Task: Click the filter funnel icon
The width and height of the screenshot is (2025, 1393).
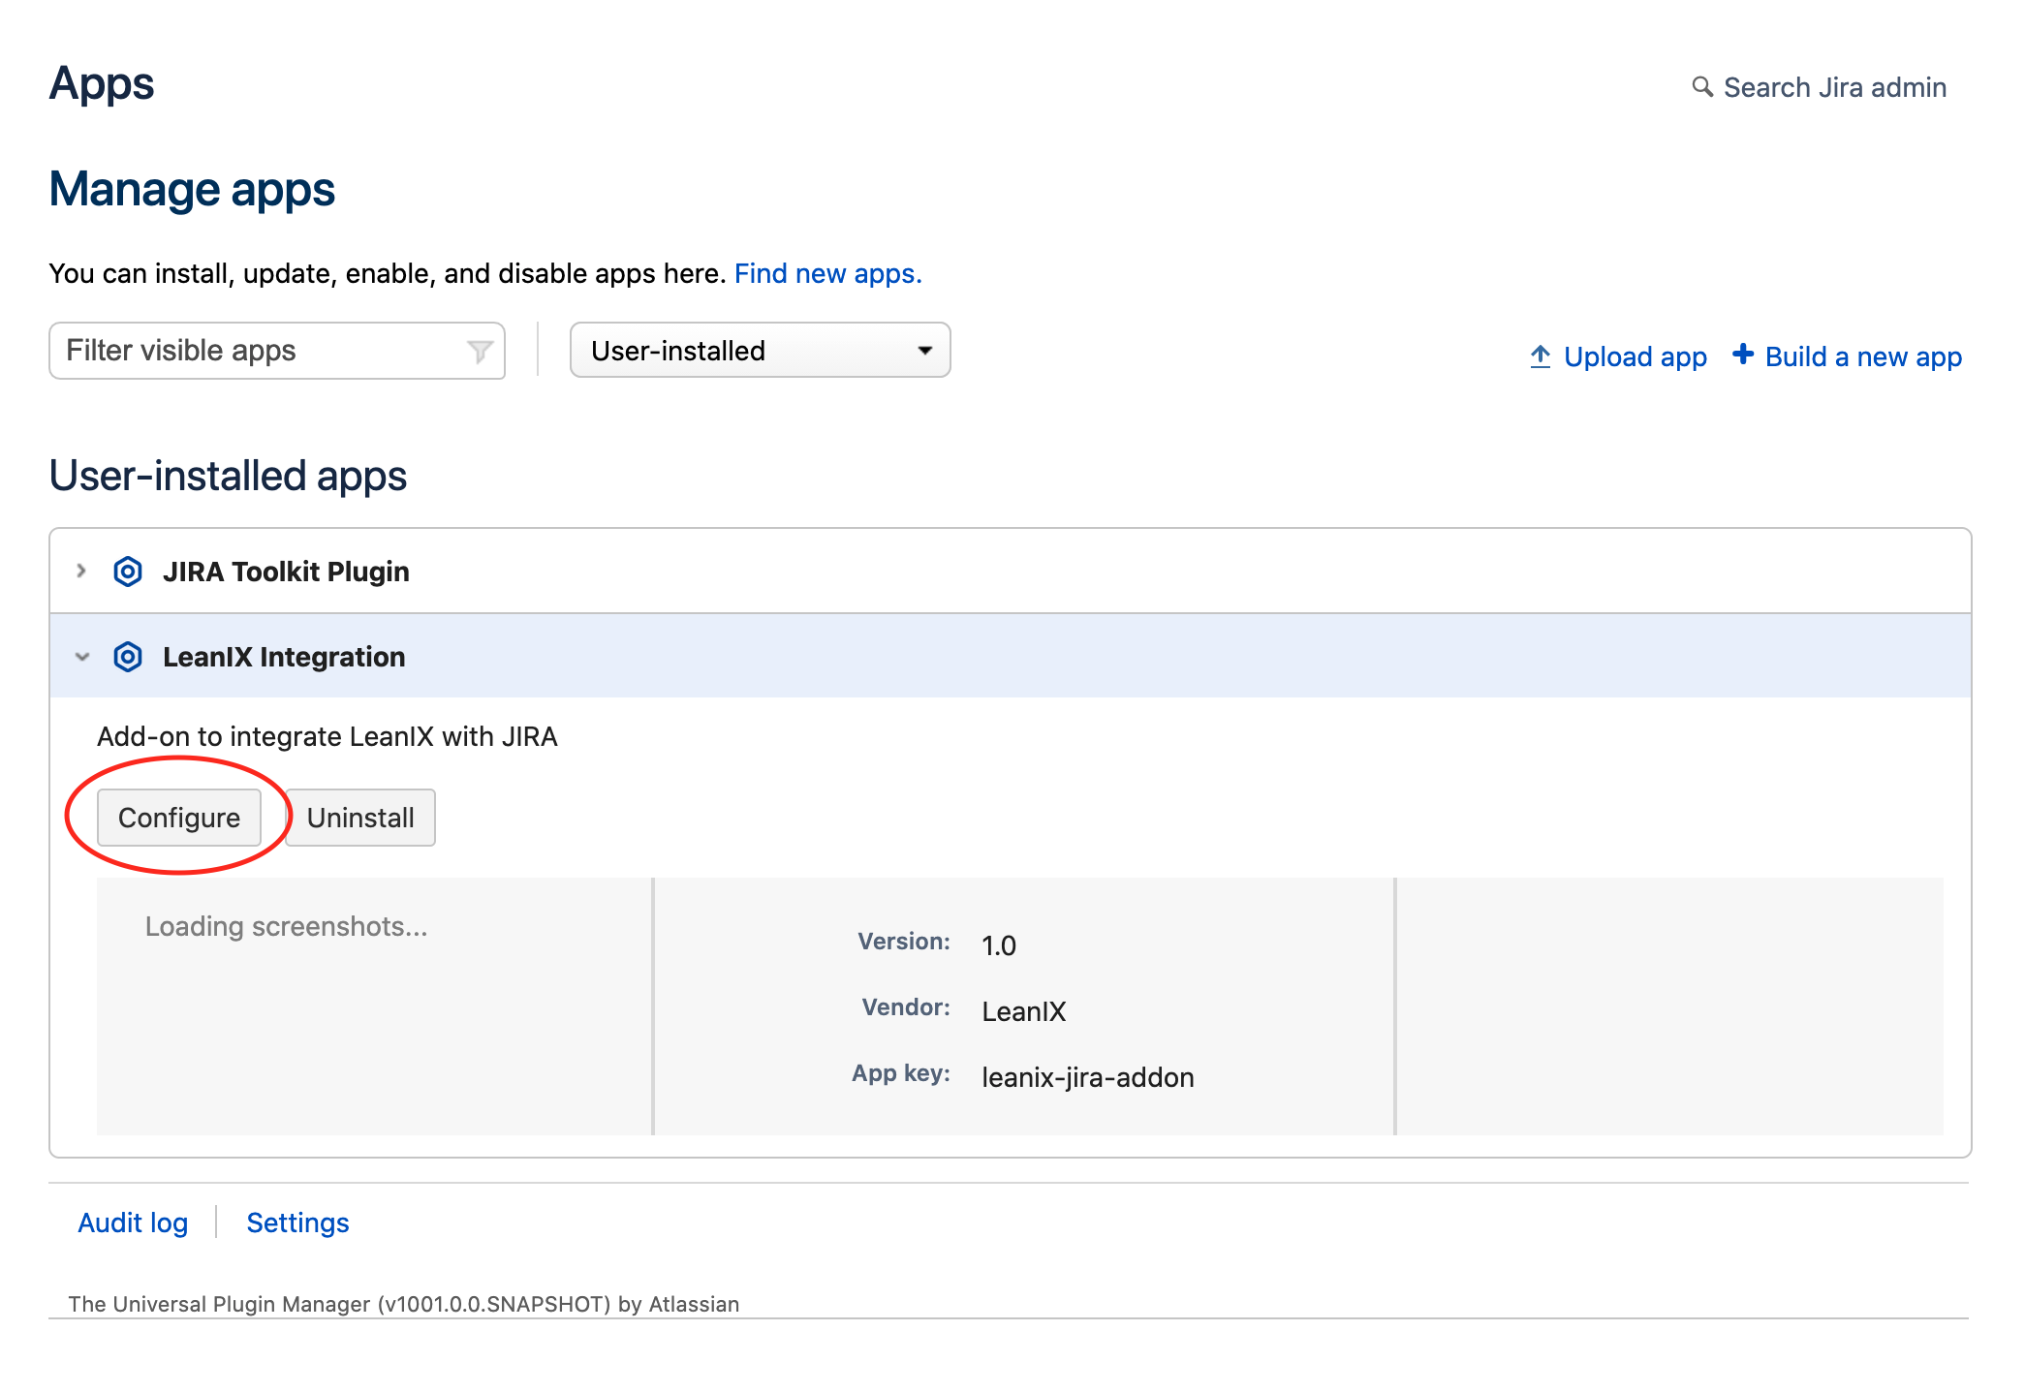Action: coord(480,351)
